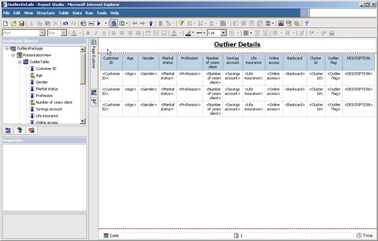Screen dimensions: 378x241
Task: Click the Aggregate sigma icon
Action: coord(211,23)
